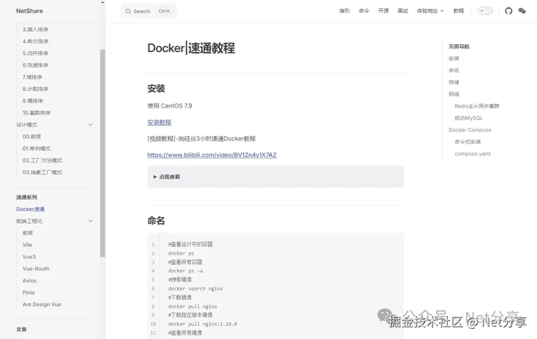Open the 开源 nav item
Image resolution: width=537 pixels, height=339 pixels.
[383, 11]
